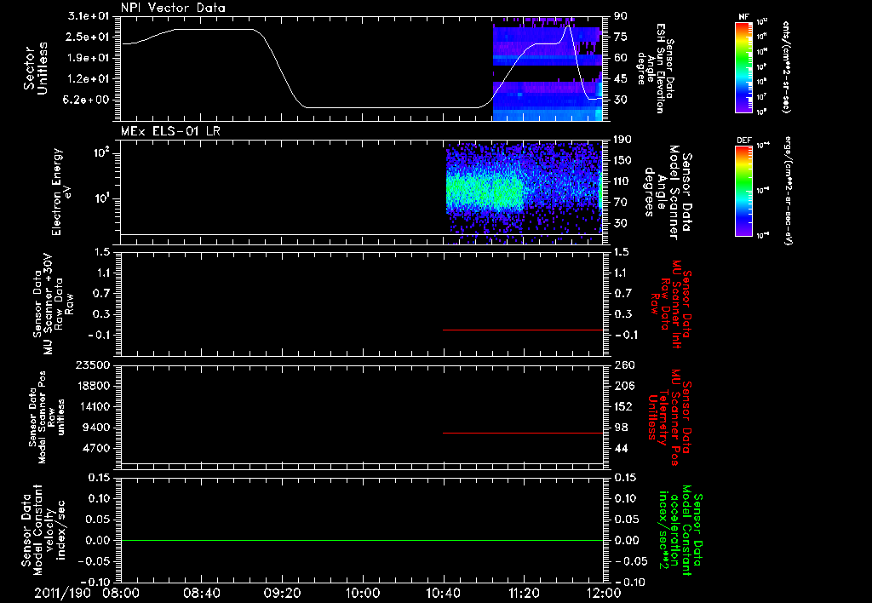Click the 260 telemetry tick label
This screenshot has height=603, width=872.
pos(623,365)
